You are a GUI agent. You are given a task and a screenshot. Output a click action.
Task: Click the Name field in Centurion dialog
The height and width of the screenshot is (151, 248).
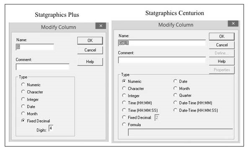click(x=162, y=43)
